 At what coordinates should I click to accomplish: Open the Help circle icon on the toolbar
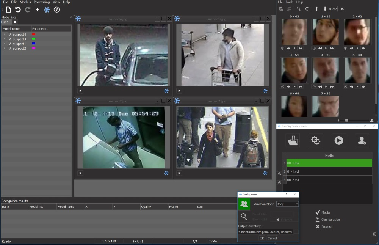[x=56, y=10]
